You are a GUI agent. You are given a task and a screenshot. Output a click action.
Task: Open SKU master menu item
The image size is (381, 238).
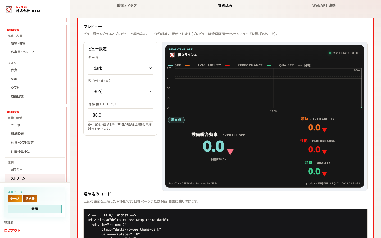coord(35,79)
